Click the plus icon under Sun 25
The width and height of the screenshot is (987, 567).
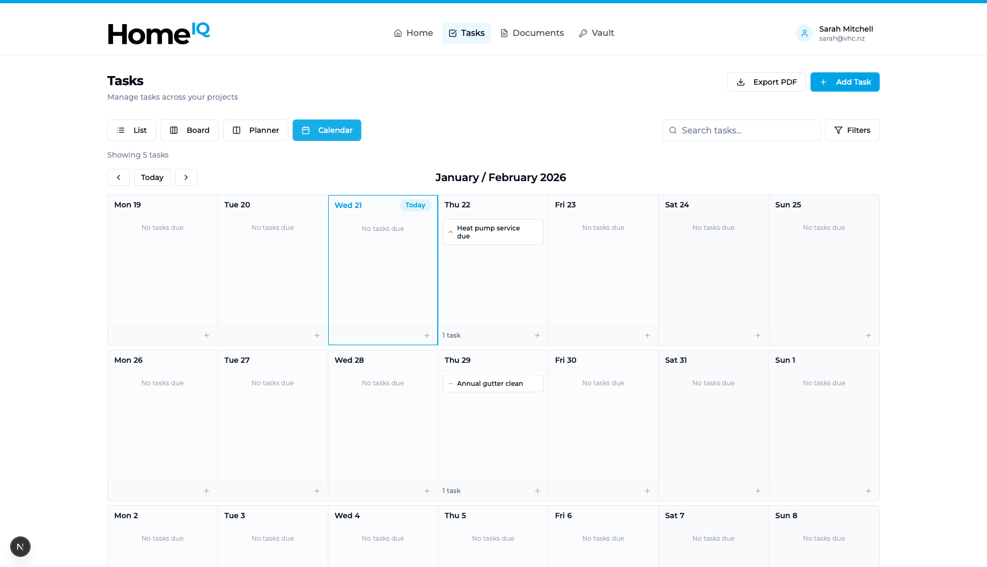868,335
